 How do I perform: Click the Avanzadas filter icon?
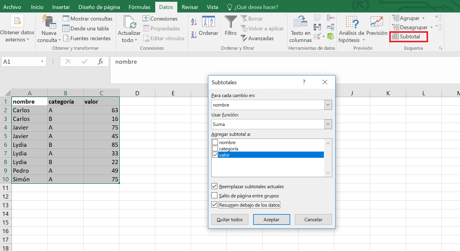tap(244, 38)
